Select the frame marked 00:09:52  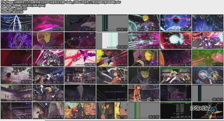(112, 58)
